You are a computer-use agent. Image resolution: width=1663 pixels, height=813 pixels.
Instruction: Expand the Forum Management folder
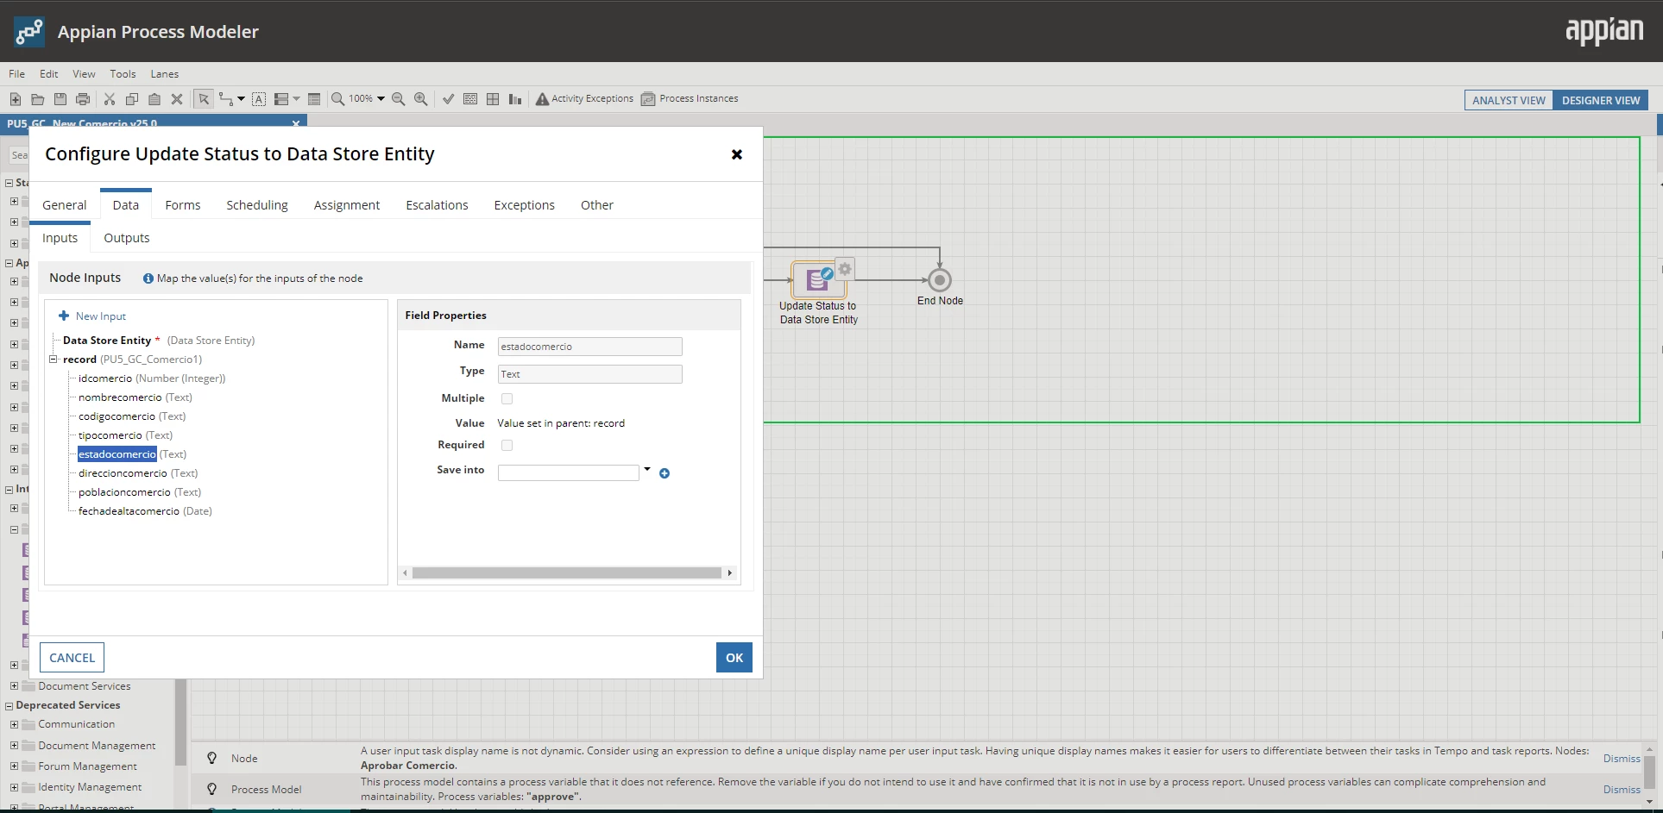tap(14, 766)
